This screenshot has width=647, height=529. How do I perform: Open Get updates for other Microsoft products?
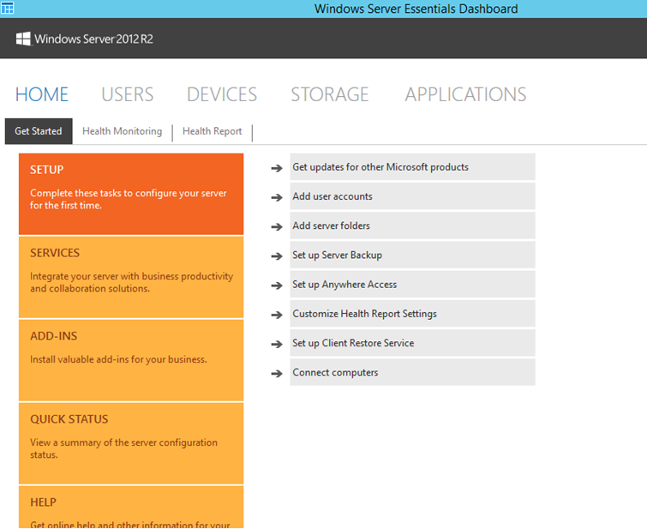(413, 167)
